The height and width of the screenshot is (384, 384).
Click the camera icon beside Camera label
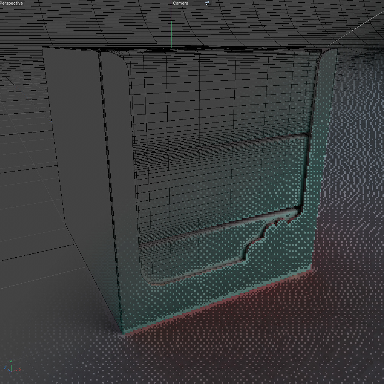pyautogui.click(x=208, y=3)
